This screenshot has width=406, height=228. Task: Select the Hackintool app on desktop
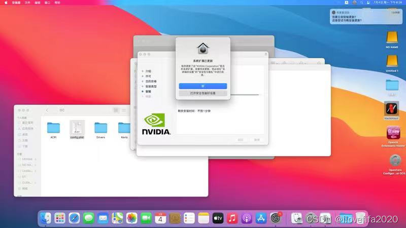pos(391,110)
